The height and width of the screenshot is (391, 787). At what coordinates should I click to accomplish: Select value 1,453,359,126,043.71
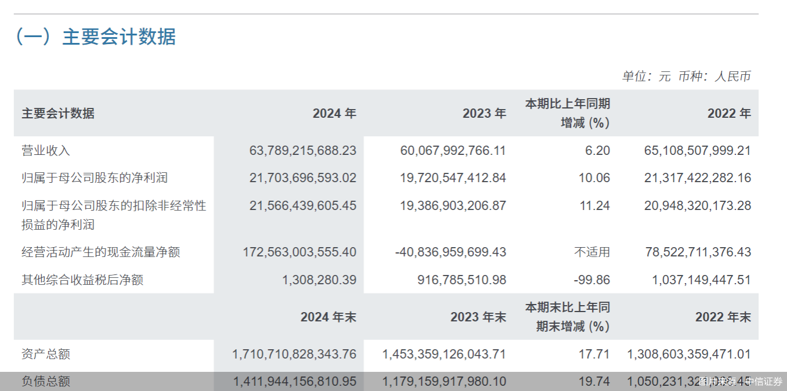pyautogui.click(x=444, y=354)
